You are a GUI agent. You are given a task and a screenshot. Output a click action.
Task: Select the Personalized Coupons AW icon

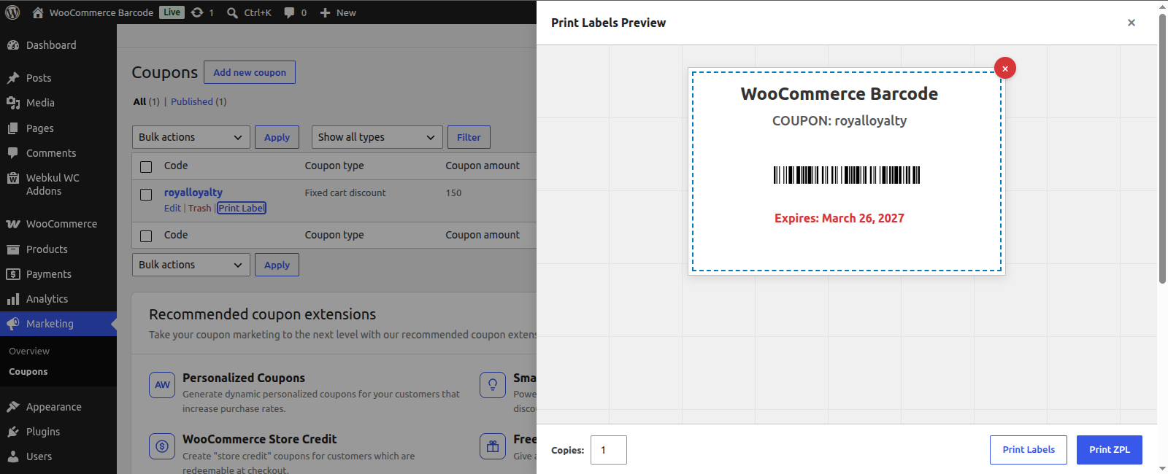162,385
